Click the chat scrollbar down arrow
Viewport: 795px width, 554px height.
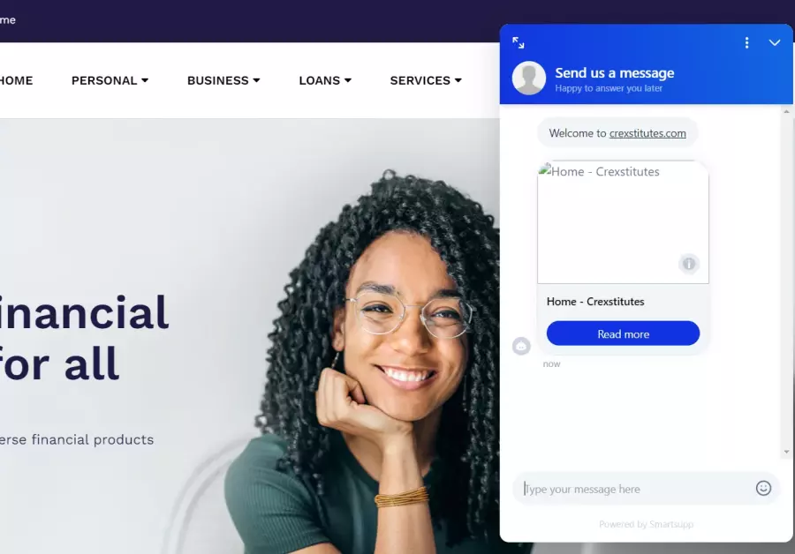(x=786, y=452)
